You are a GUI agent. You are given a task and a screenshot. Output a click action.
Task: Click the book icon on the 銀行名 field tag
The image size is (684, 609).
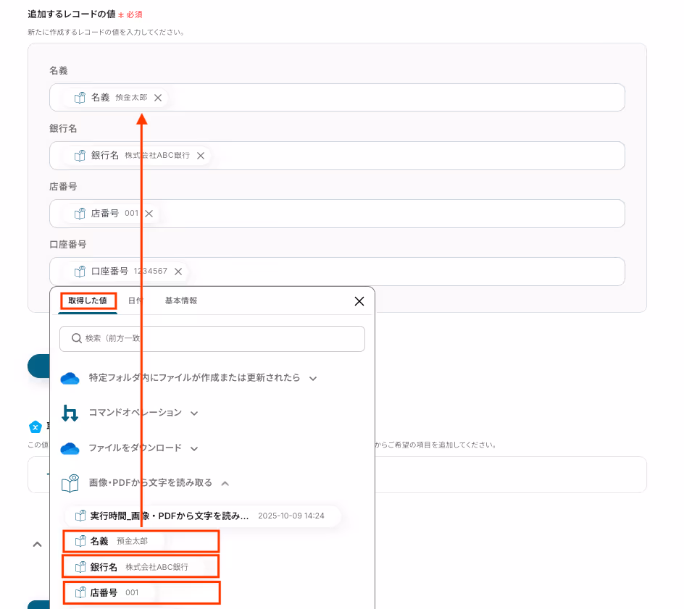point(80,156)
